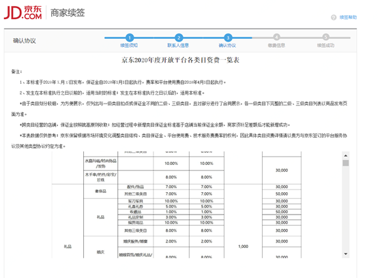Click the 商家续签 page title
The height and width of the screenshot is (278, 378).
[68, 13]
